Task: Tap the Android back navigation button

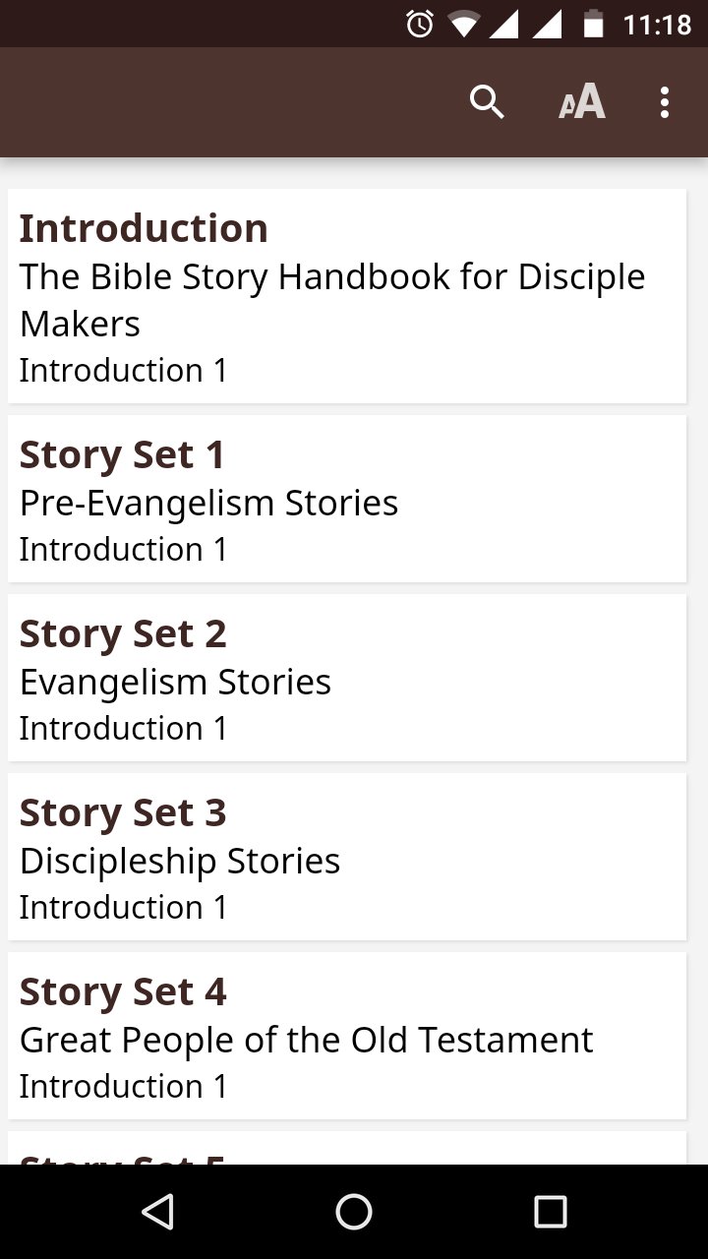Action: point(158,1212)
